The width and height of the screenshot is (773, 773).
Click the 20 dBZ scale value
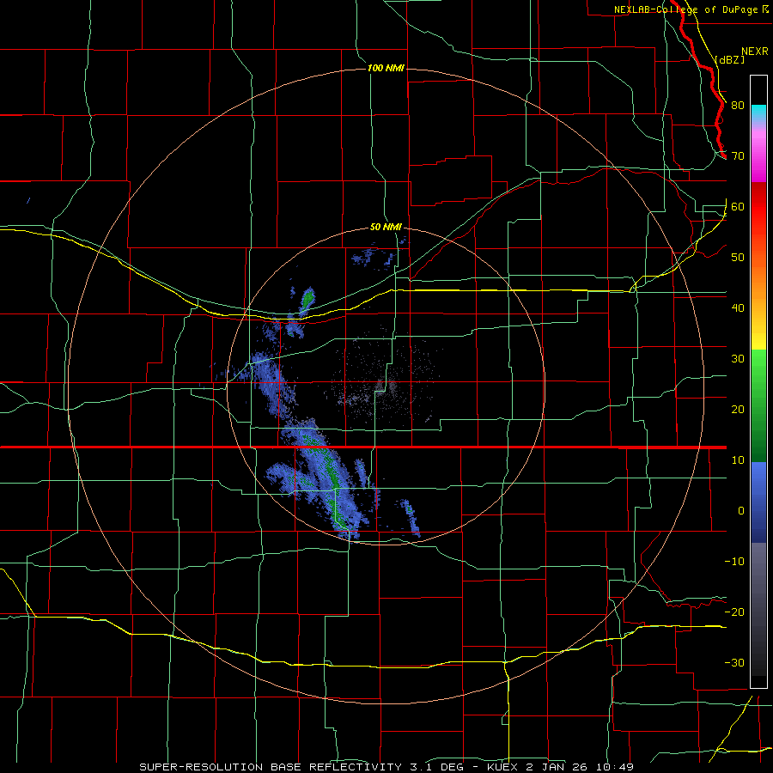738,410
